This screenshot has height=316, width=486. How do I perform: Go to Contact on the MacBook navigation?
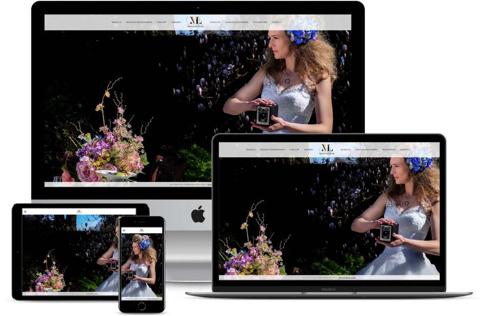point(405,150)
